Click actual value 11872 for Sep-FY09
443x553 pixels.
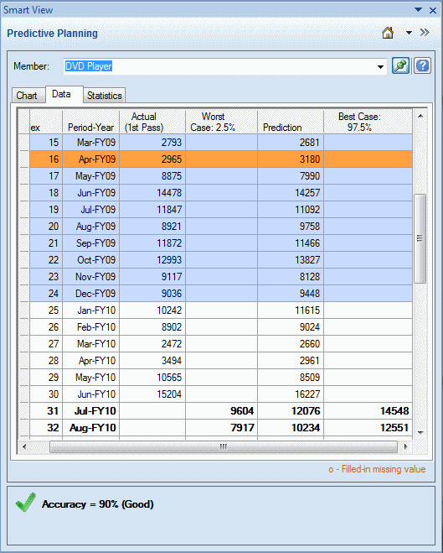click(152, 243)
